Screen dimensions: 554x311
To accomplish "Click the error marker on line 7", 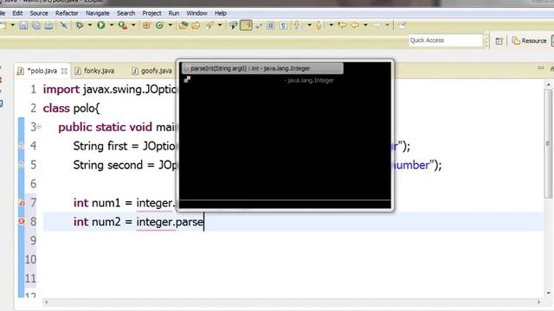I will pyautogui.click(x=21, y=203).
